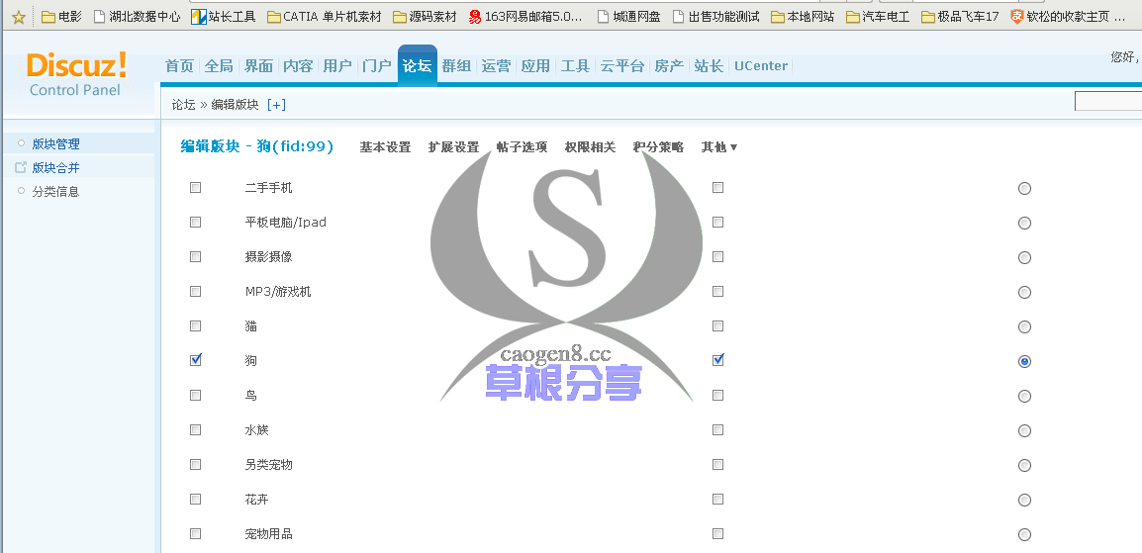Viewport: 1142px width, 553px height.
Task: Select the selected radio button for 狗
Action: pos(1025,362)
